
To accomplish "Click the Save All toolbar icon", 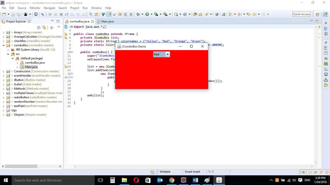I will pos(19,14).
